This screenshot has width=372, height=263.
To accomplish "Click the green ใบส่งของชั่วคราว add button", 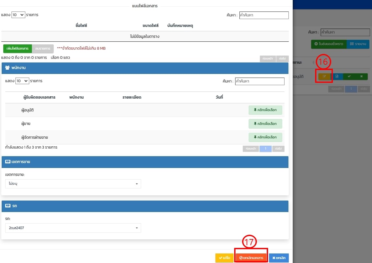I will (x=329, y=44).
